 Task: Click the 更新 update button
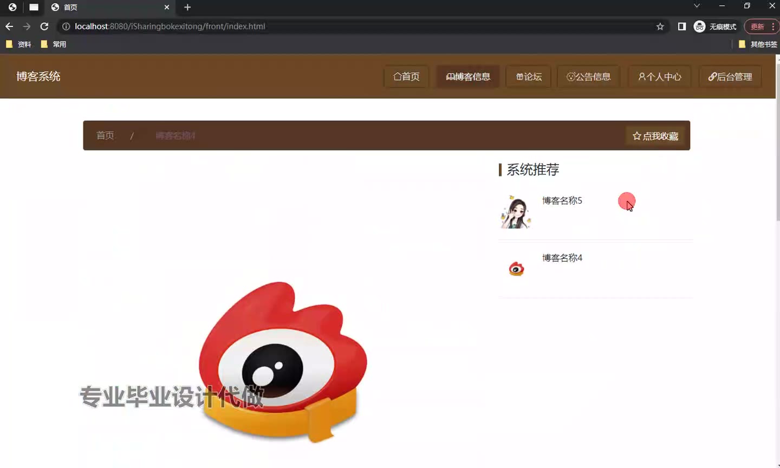click(x=757, y=26)
